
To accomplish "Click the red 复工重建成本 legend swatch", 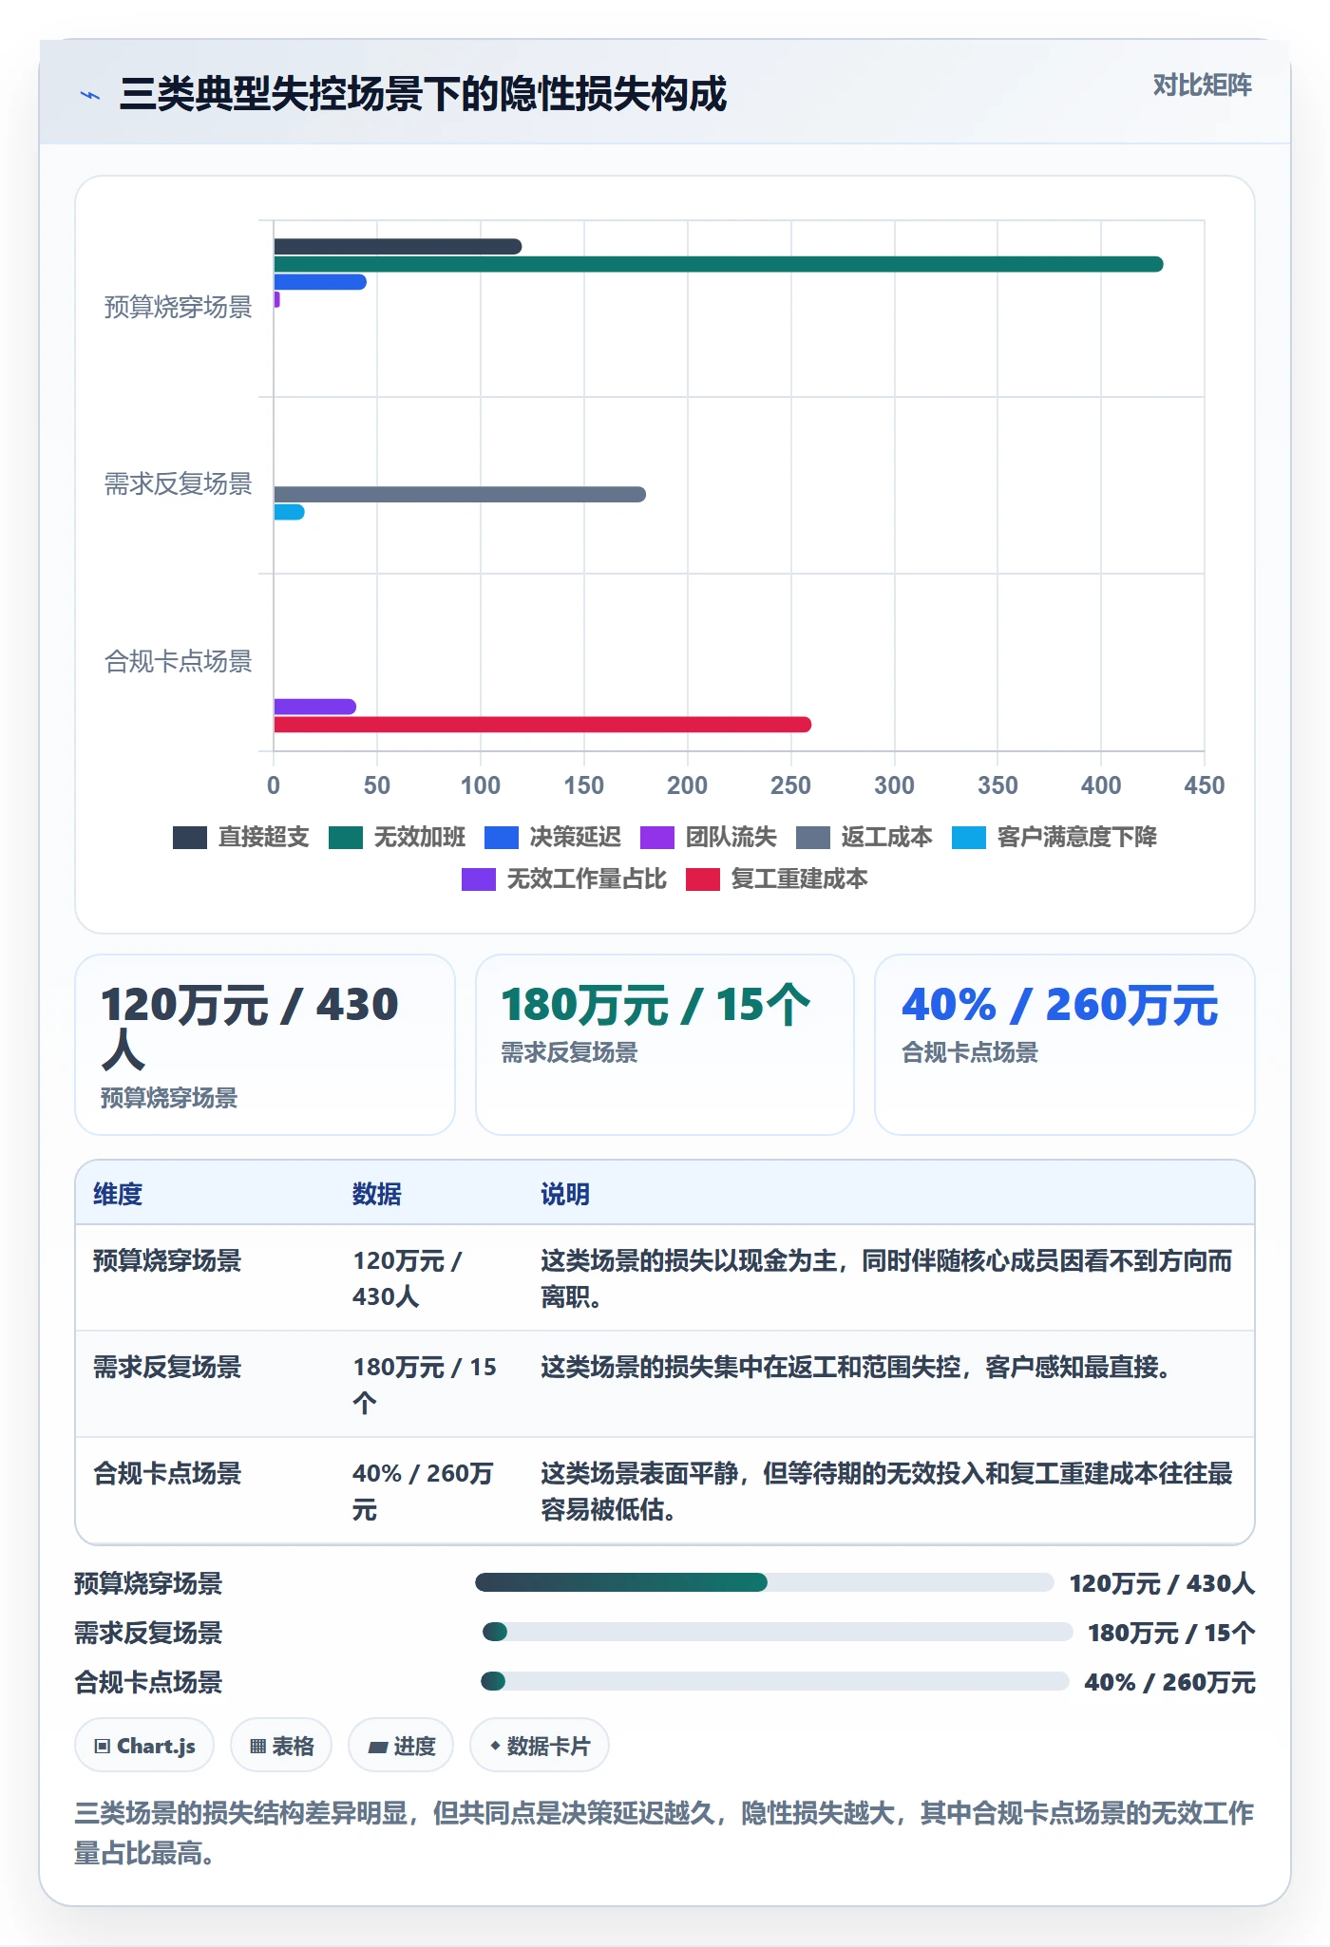I will coord(703,879).
